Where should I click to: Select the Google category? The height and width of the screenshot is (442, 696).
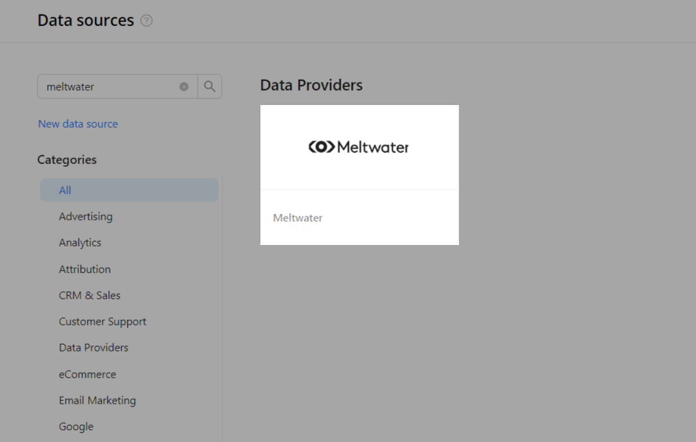[76, 426]
